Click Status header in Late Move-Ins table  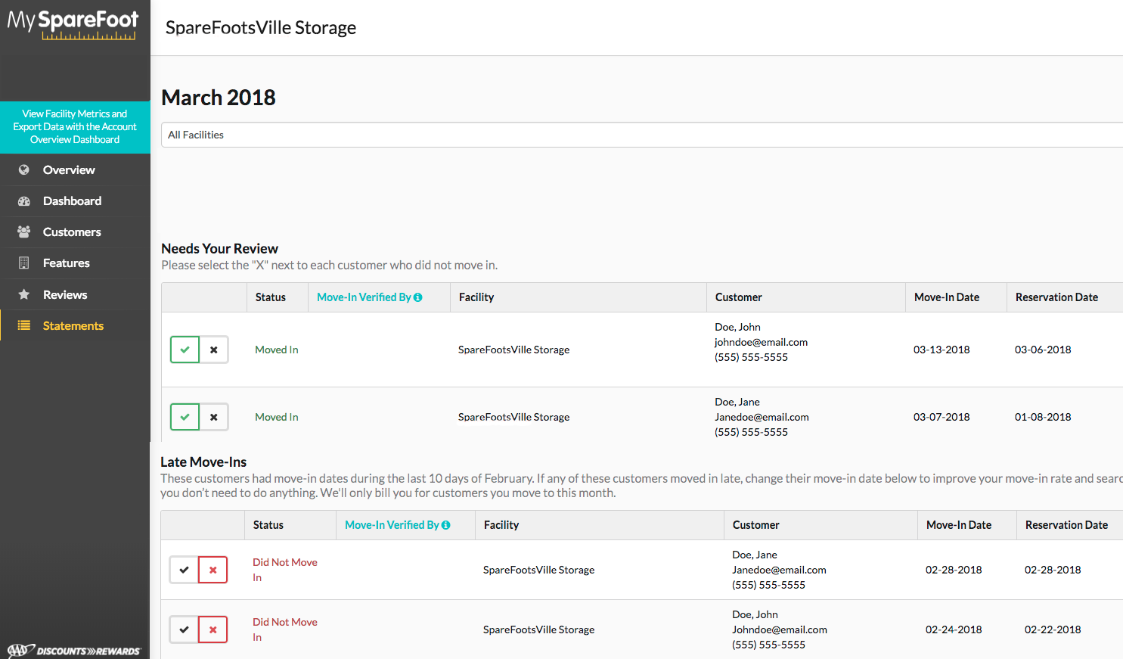(268, 525)
